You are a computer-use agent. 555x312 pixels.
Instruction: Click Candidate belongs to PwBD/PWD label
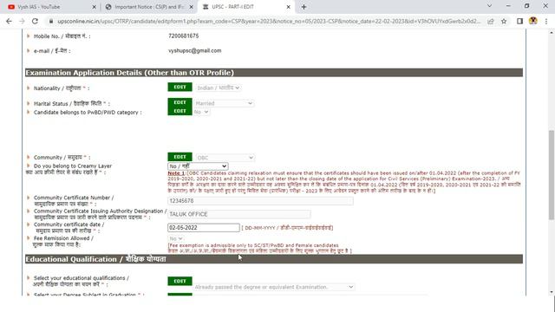[x=88, y=112]
